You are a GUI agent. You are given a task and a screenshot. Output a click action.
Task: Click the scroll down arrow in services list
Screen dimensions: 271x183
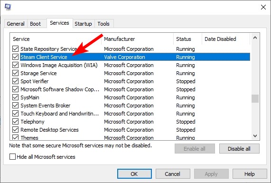click(255, 136)
